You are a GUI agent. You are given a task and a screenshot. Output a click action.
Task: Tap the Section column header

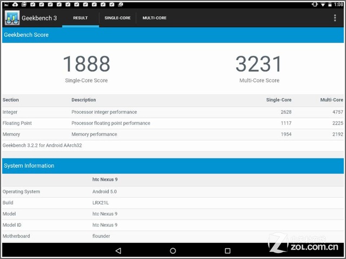(x=11, y=100)
